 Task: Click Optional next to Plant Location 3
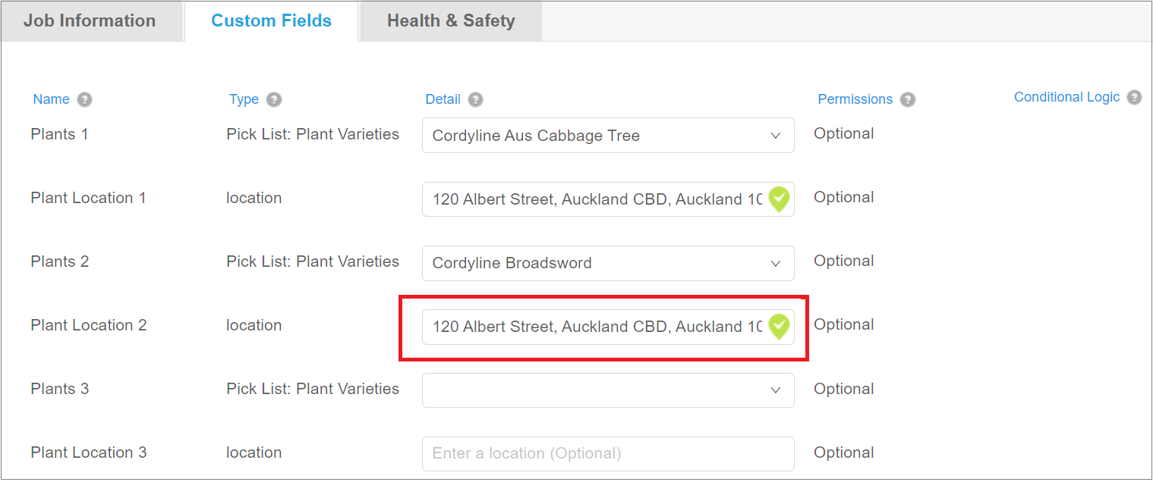[843, 452]
